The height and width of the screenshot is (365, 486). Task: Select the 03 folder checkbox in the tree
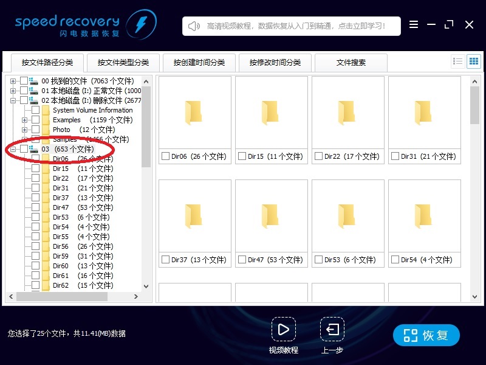coord(24,148)
